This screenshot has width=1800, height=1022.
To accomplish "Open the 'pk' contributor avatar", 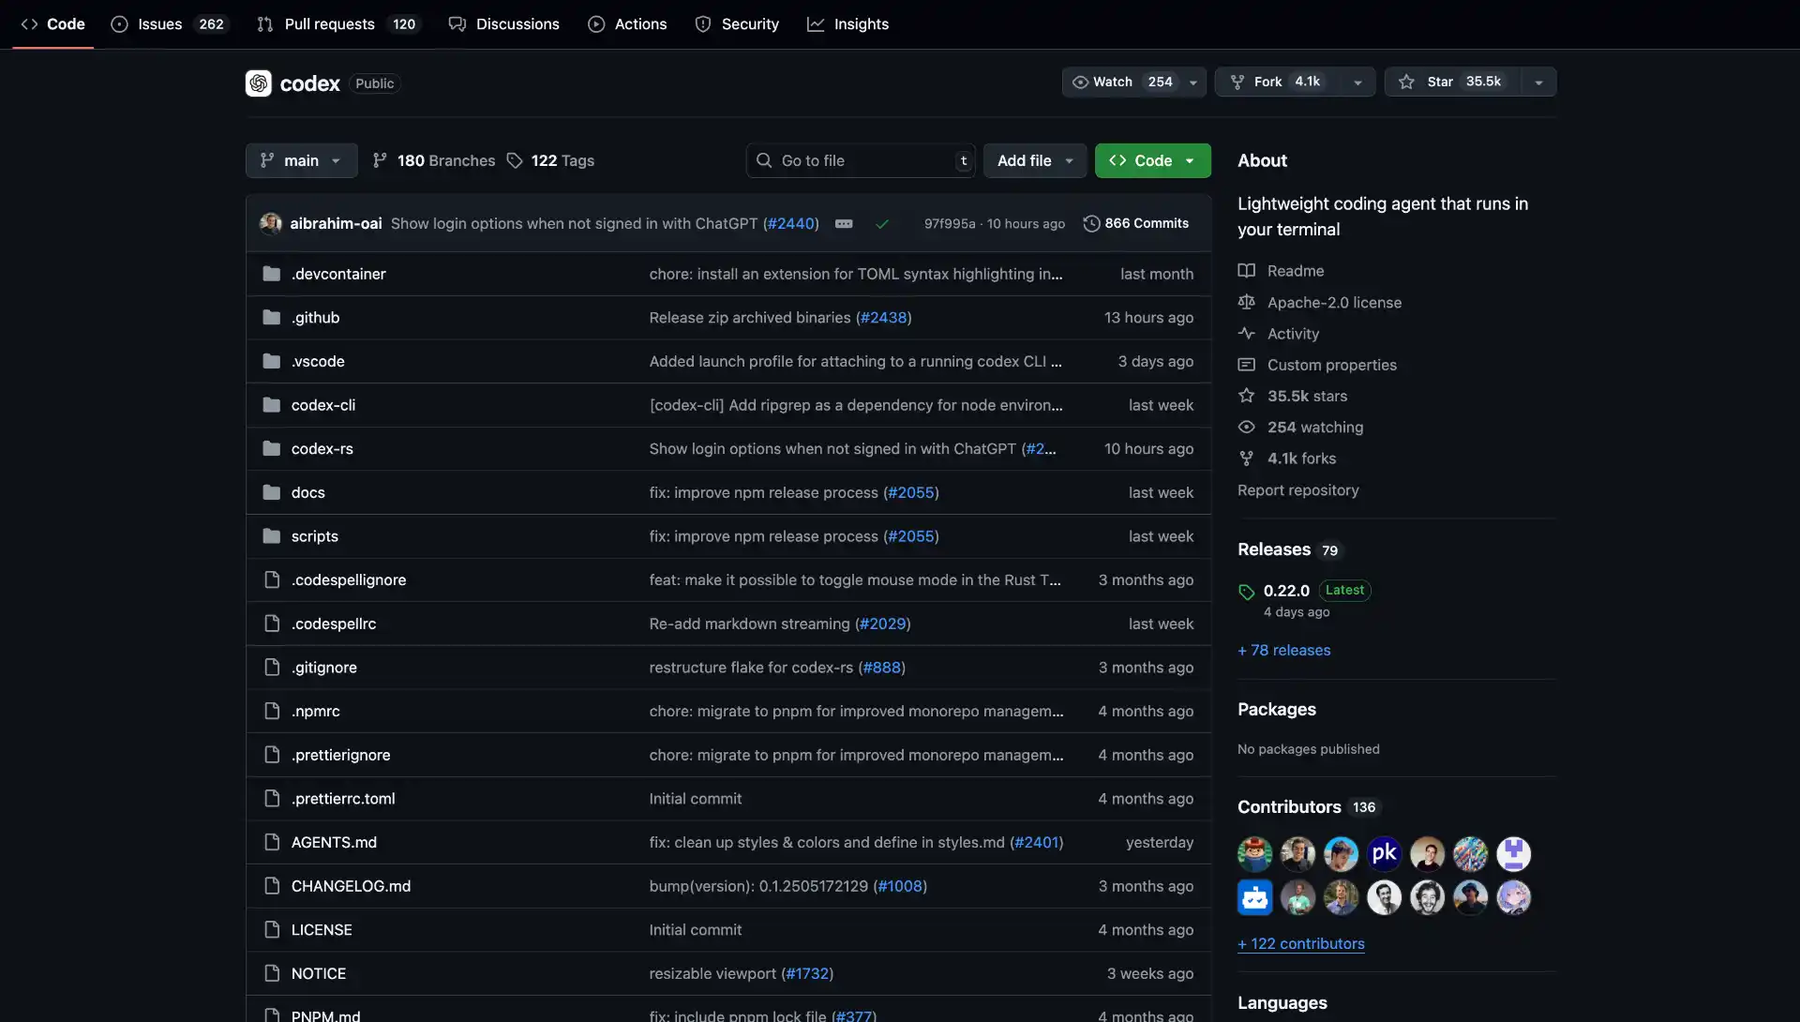I will pos(1384,853).
